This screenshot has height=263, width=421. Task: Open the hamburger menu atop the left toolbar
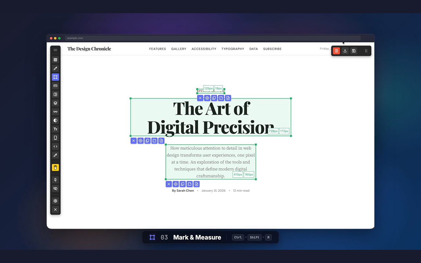tap(55, 50)
